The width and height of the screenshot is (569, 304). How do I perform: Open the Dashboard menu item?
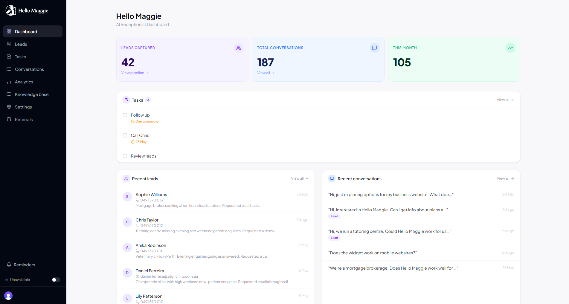(33, 31)
